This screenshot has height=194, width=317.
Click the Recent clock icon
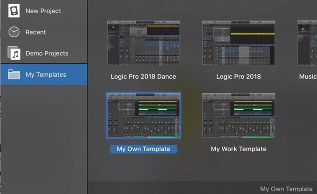(14, 32)
